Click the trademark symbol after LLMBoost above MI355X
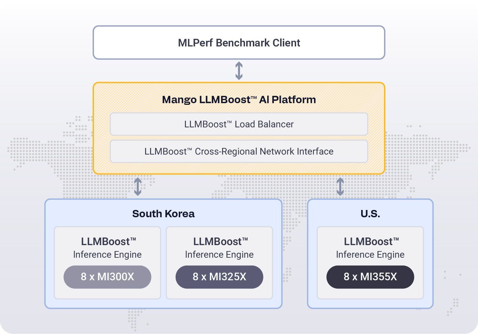The width and height of the screenshot is (478, 334). 396,239
